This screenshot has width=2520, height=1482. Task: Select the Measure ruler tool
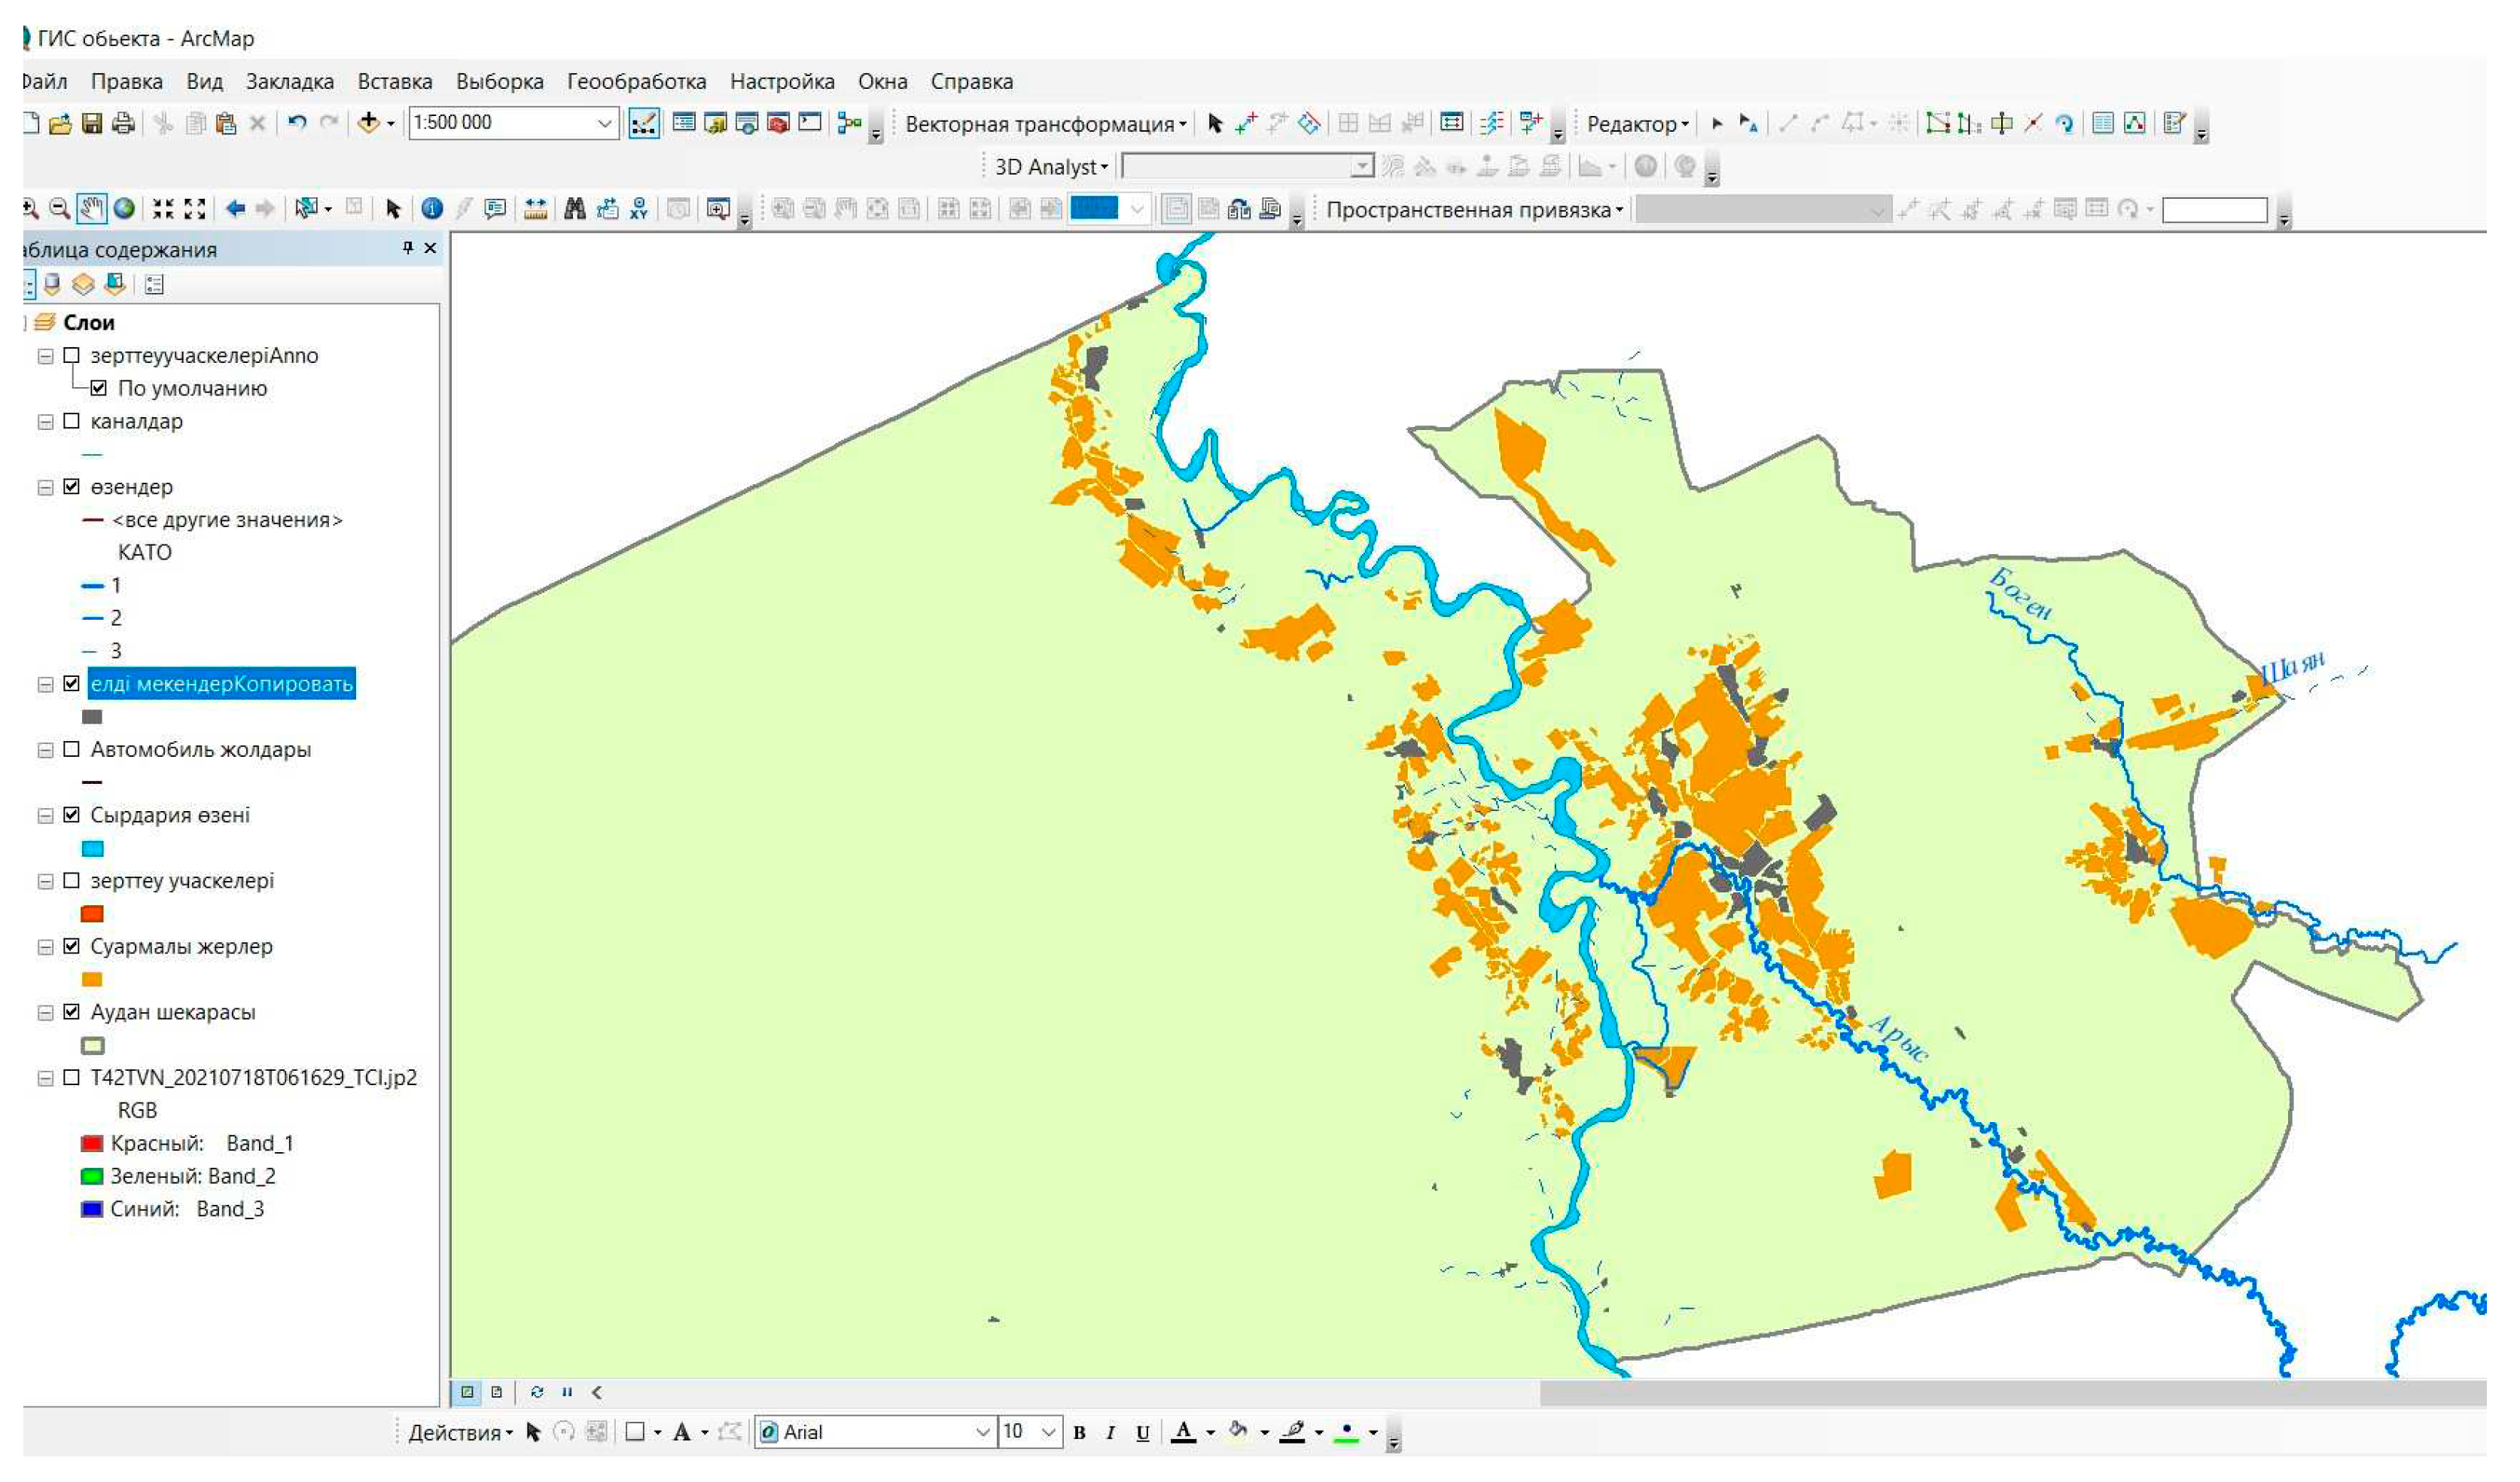(536, 209)
